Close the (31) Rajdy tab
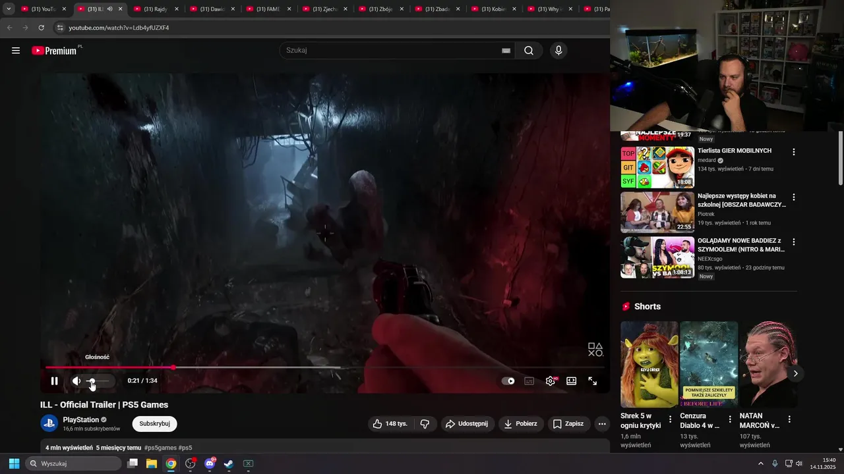This screenshot has height=474, width=844. [177, 9]
